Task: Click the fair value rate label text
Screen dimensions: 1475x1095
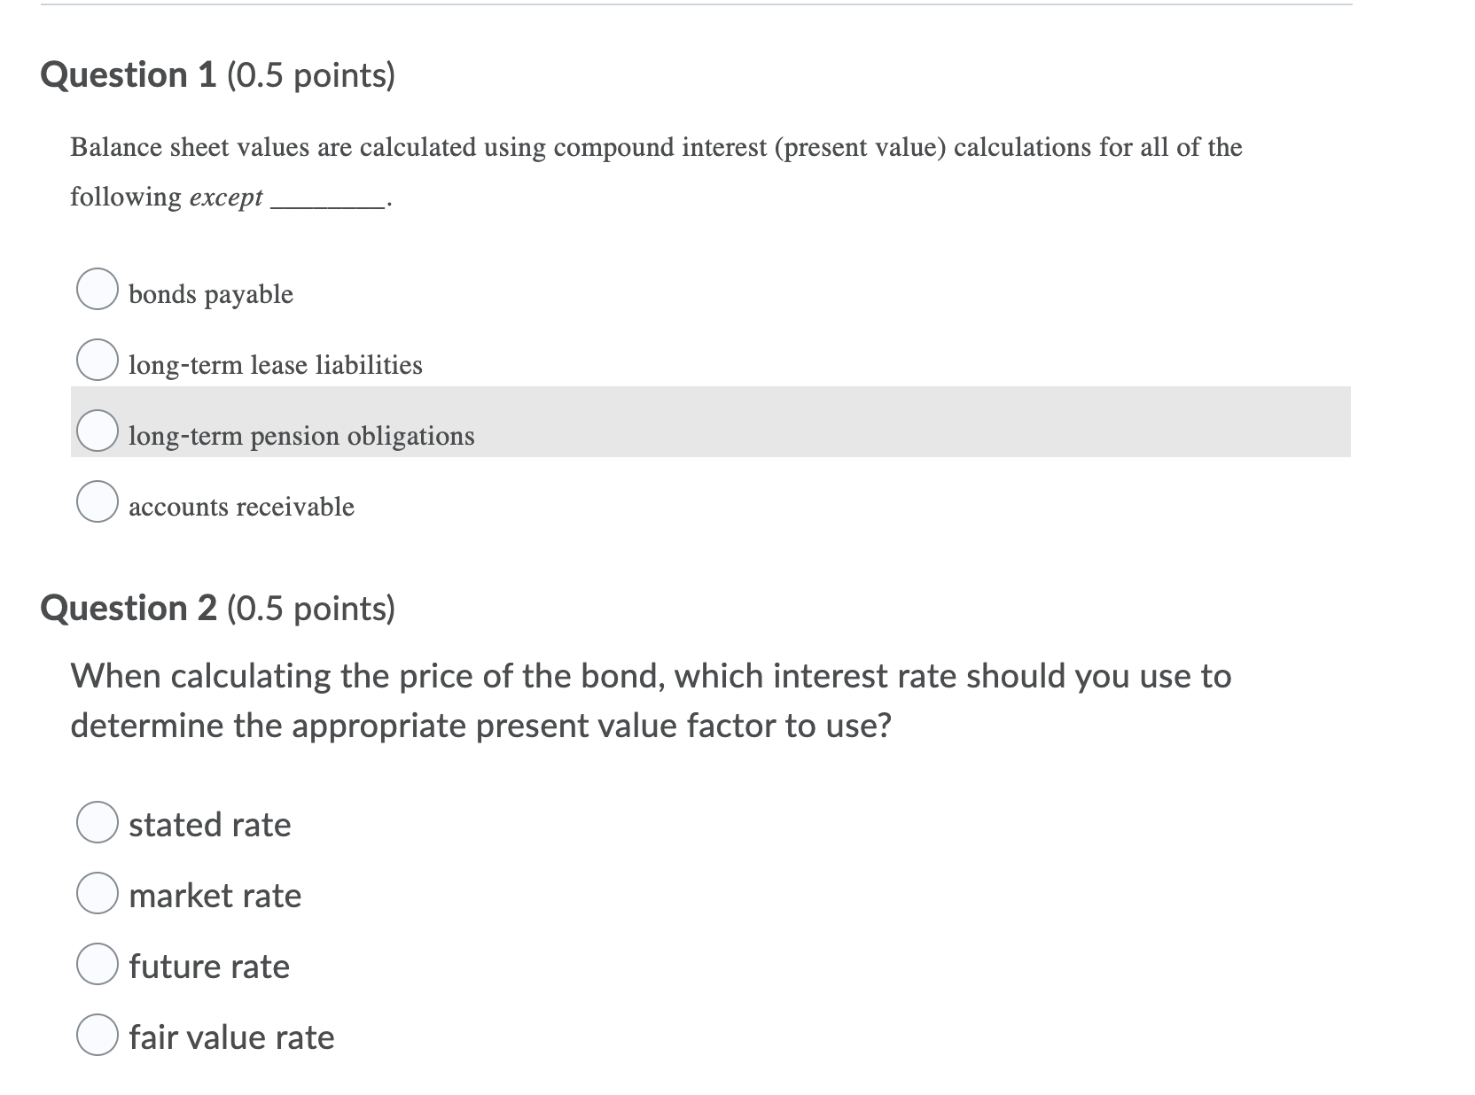Action: point(231,1037)
